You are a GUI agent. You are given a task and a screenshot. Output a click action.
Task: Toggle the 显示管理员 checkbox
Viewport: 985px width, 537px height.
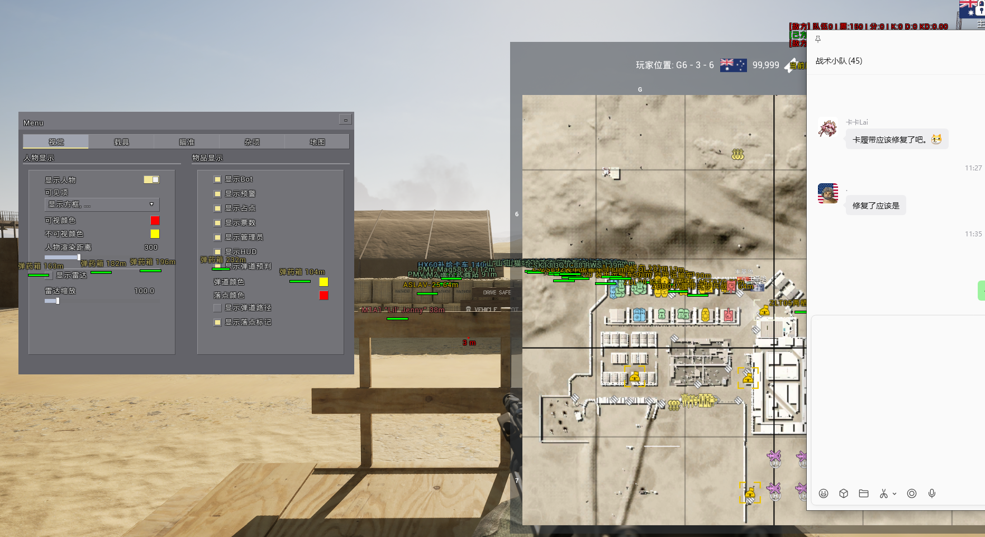coord(217,237)
